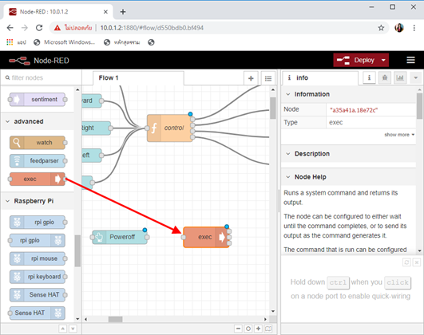This screenshot has height=335, width=424.
Task: Open Chrome three-dot menu
Action: (x=414, y=28)
